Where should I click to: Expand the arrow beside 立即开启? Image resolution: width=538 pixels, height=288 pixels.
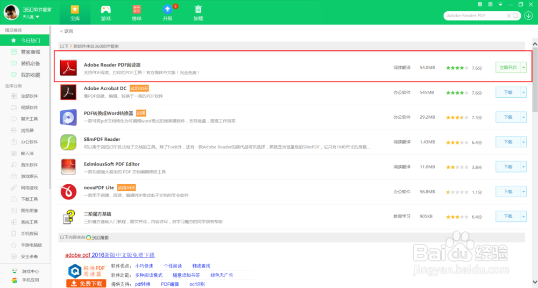[523, 68]
